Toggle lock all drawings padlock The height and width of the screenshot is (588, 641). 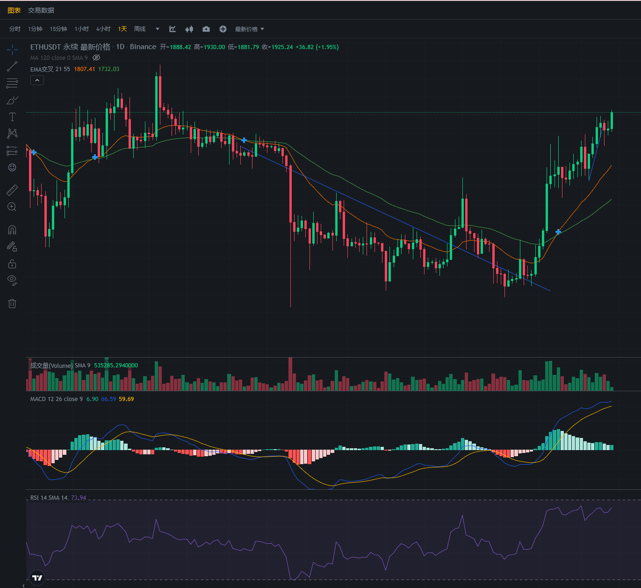[12, 264]
